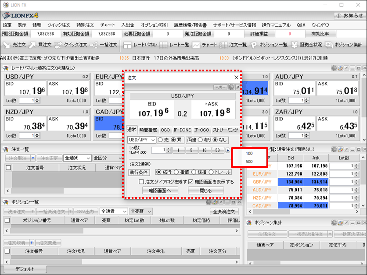Select 売 (sell) radio button

(160, 140)
